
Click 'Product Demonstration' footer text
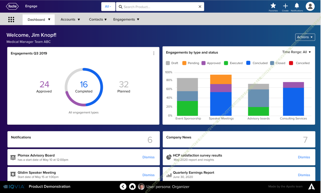click(x=50, y=187)
